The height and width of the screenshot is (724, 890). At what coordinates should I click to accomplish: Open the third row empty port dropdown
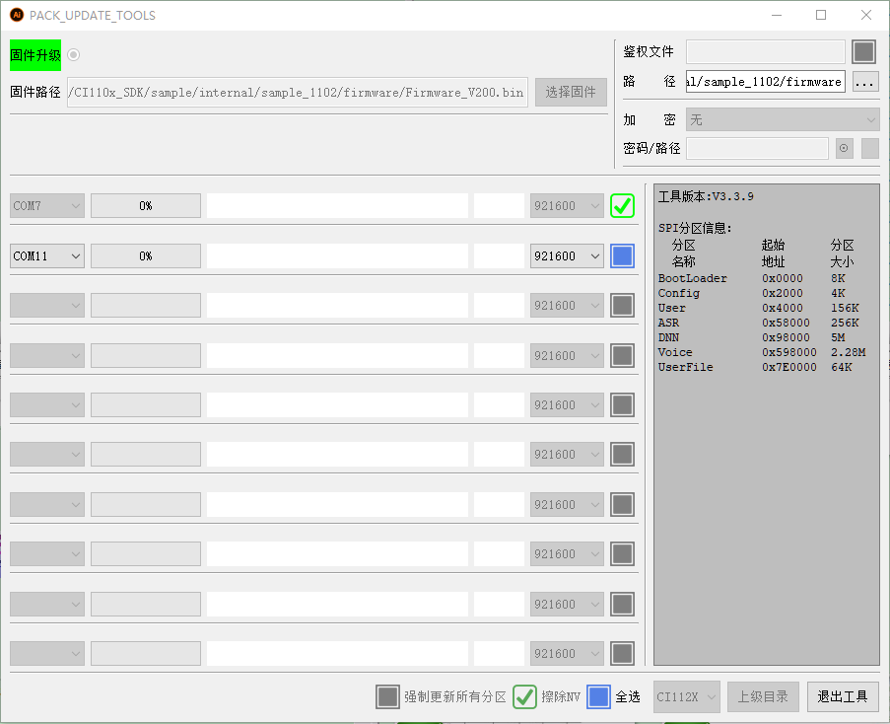[x=47, y=306]
